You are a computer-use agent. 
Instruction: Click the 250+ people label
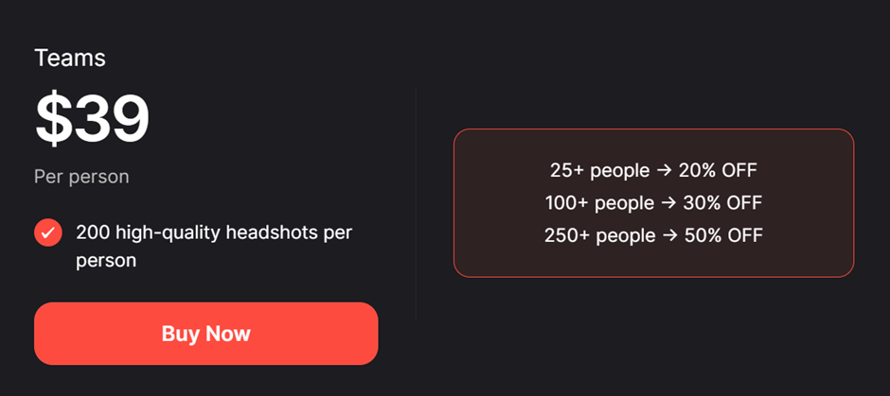tap(600, 235)
